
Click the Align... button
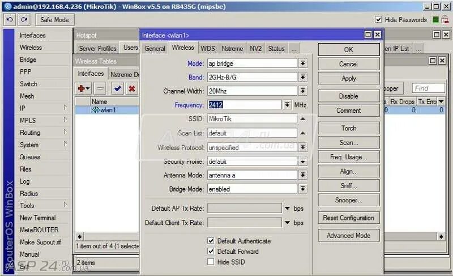[349, 171]
